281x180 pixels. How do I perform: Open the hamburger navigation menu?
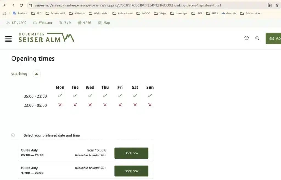[x=9, y=39]
